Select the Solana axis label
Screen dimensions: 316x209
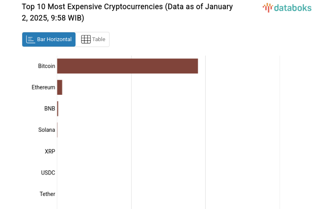(x=47, y=130)
